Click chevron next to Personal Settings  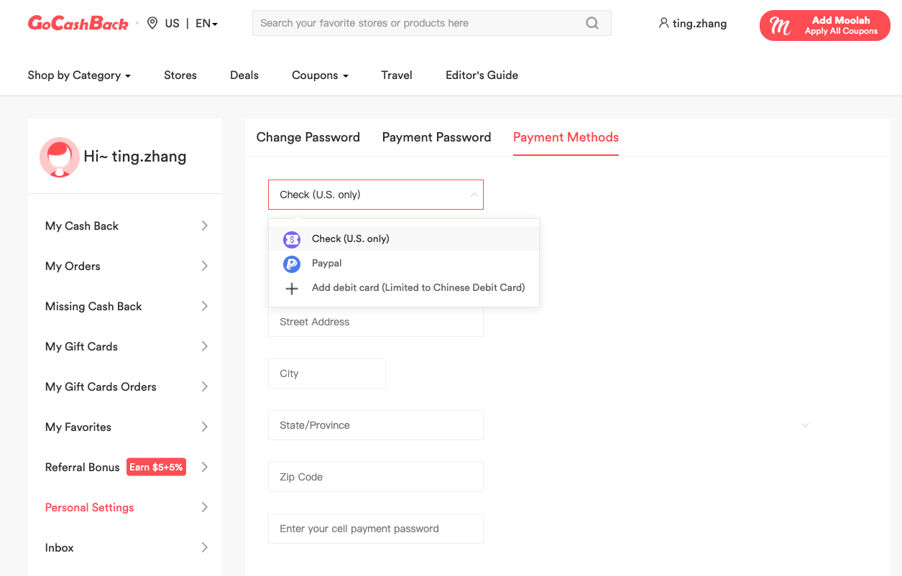point(204,507)
